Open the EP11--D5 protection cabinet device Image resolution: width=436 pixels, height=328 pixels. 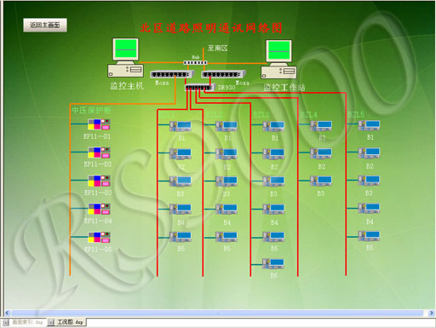click(x=99, y=237)
